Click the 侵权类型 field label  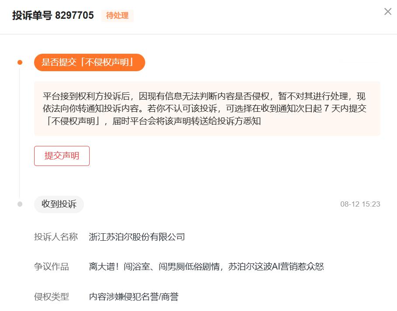coord(52,296)
